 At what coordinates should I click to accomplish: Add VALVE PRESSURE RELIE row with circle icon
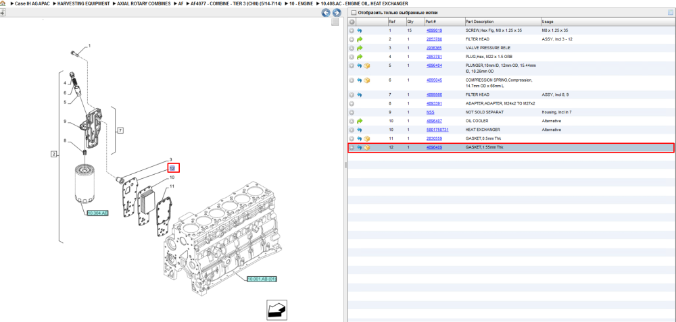click(352, 48)
